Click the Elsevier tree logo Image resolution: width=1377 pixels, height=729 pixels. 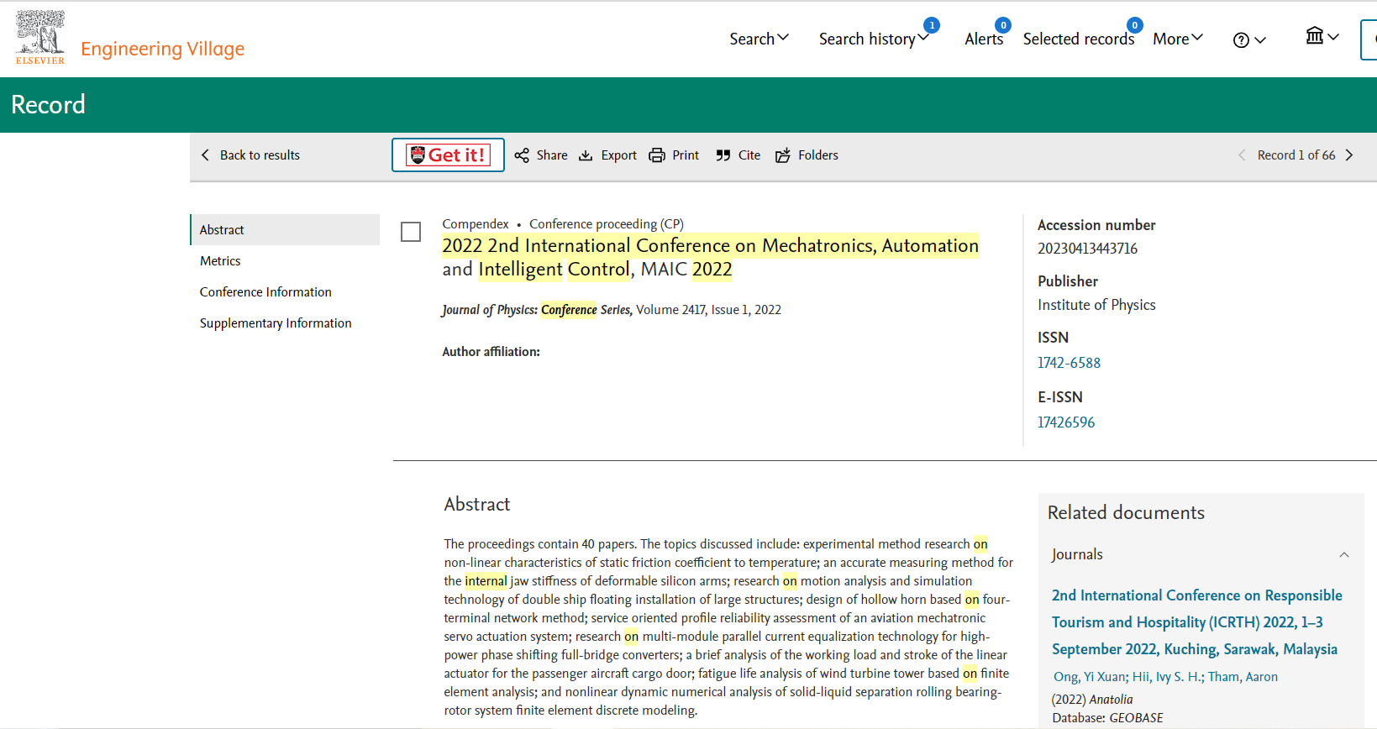[40, 37]
